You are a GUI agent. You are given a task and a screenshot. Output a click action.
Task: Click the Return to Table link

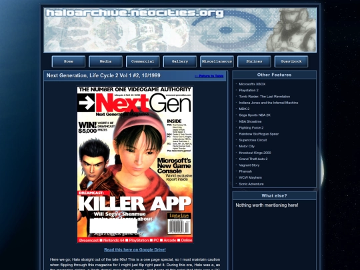(x=209, y=76)
